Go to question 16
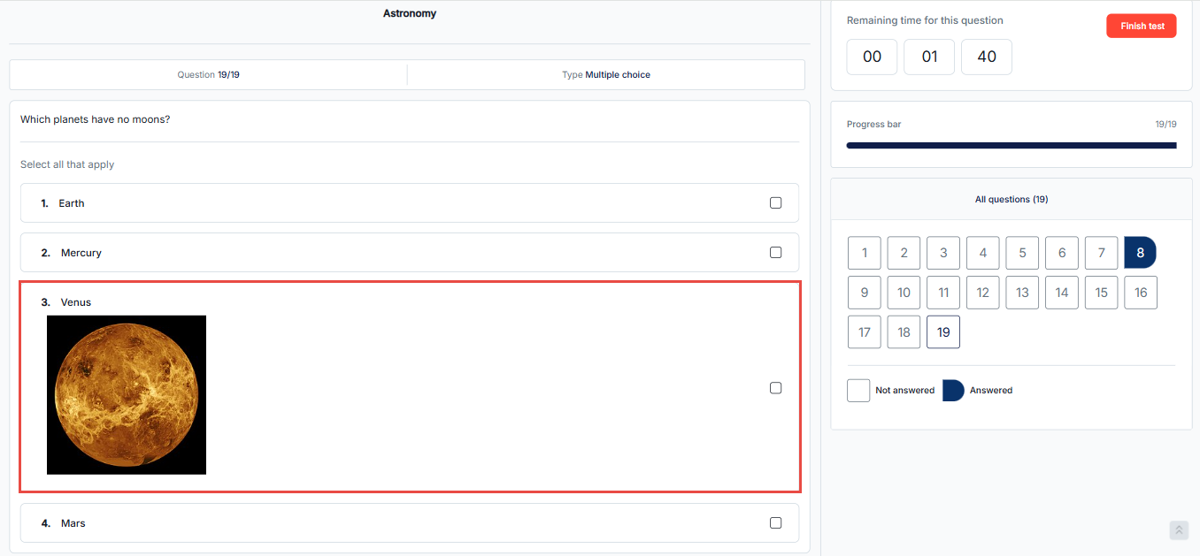The height and width of the screenshot is (556, 1200). (x=1141, y=293)
